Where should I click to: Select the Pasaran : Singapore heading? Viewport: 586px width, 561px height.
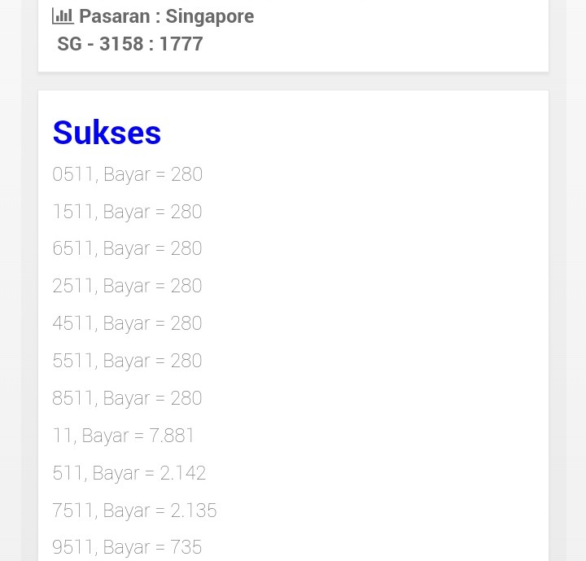(166, 16)
